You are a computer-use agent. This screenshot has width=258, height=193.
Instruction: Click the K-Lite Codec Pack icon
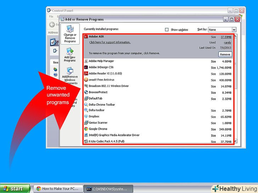[86, 141]
